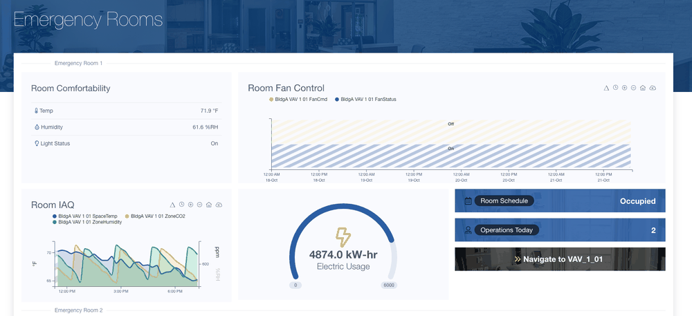This screenshot has width=692, height=316.
Task: Toggle FanStatus series in fan chart legend
Action: [x=365, y=100]
